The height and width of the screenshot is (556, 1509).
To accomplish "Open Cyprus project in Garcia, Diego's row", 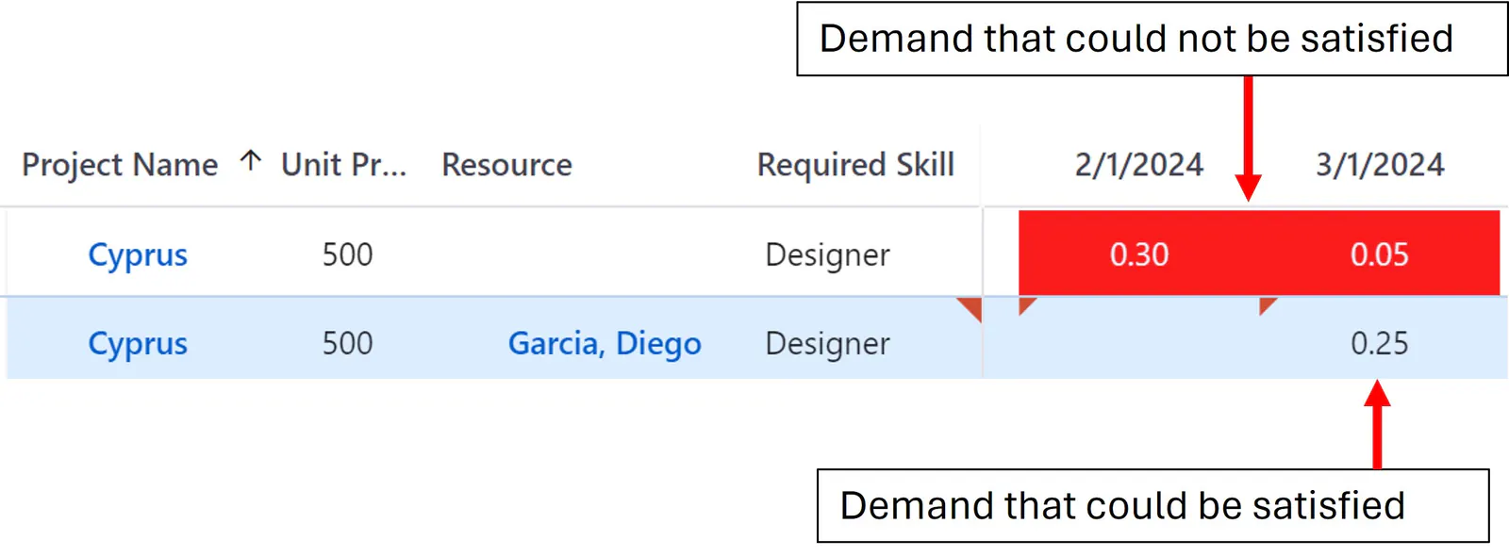I will tap(138, 343).
